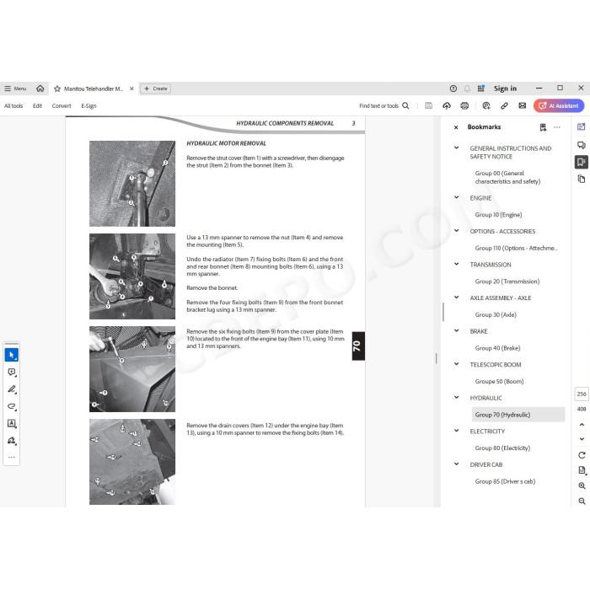Choose the Select arrow tool
Screen dimensions: 590x590
[12, 355]
